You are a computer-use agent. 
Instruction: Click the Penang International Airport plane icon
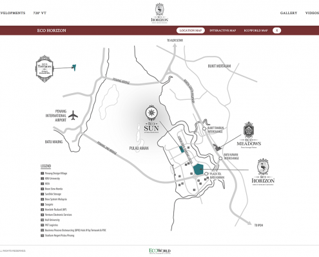73,115
